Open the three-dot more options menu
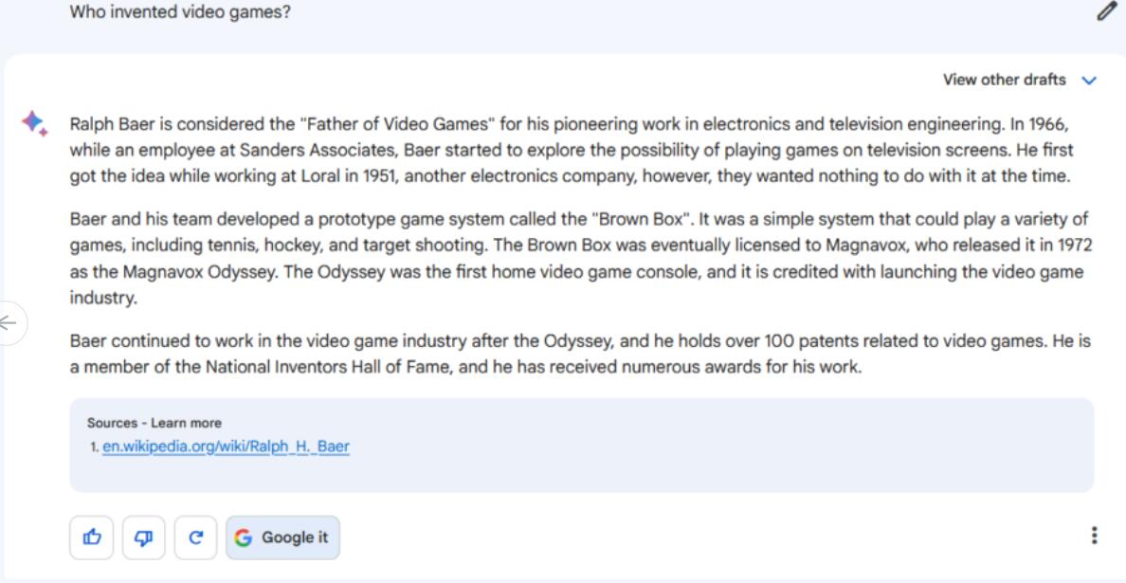This screenshot has width=1126, height=583. 1094,536
